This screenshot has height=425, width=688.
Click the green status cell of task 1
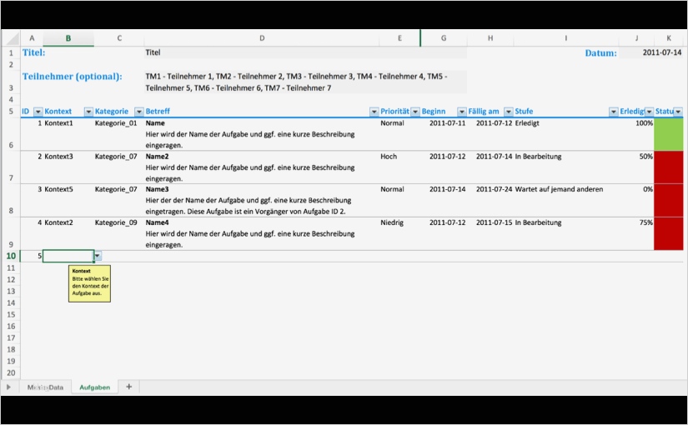pyautogui.click(x=669, y=134)
